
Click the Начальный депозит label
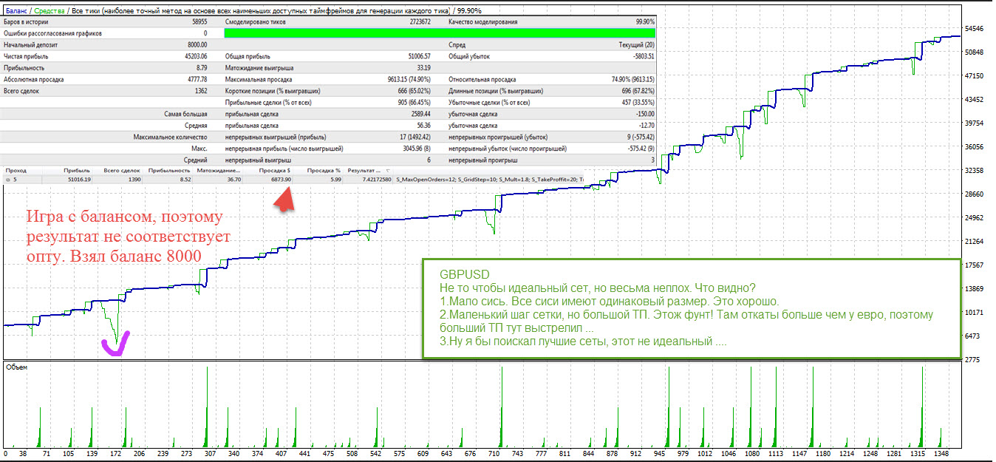(31, 44)
